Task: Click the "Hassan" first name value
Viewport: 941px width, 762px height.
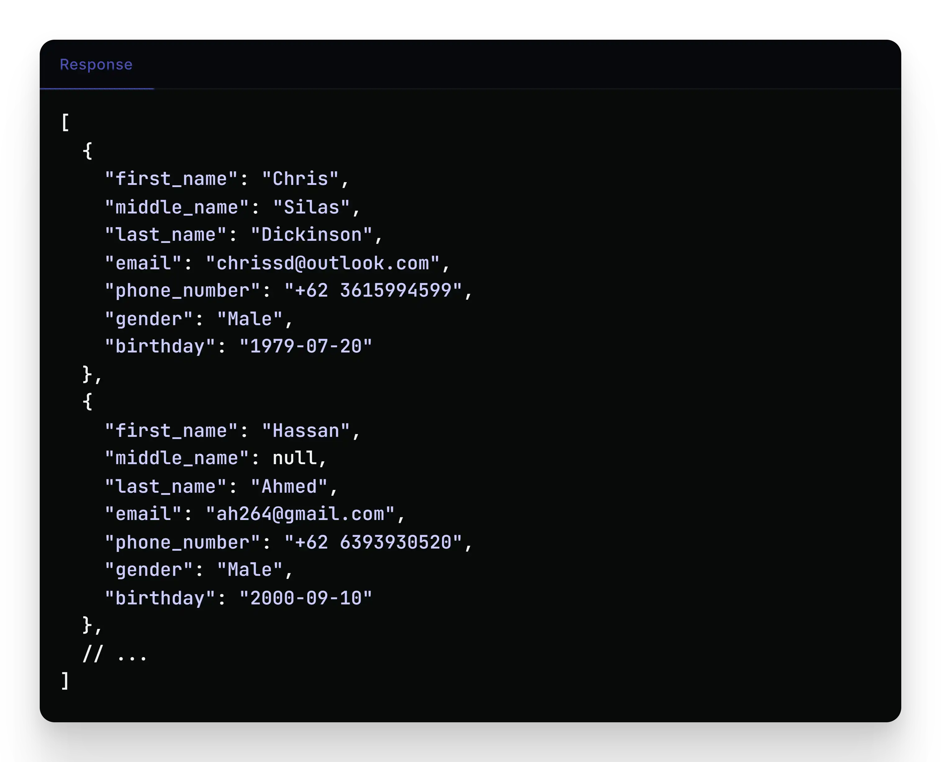Action: tap(306, 431)
